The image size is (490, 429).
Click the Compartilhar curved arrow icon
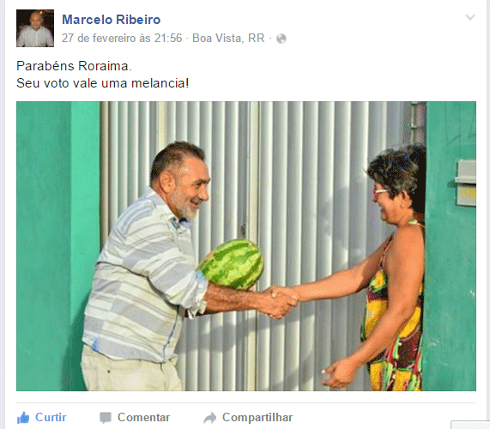click(209, 418)
